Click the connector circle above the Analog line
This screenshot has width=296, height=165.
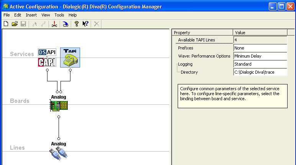point(59,139)
